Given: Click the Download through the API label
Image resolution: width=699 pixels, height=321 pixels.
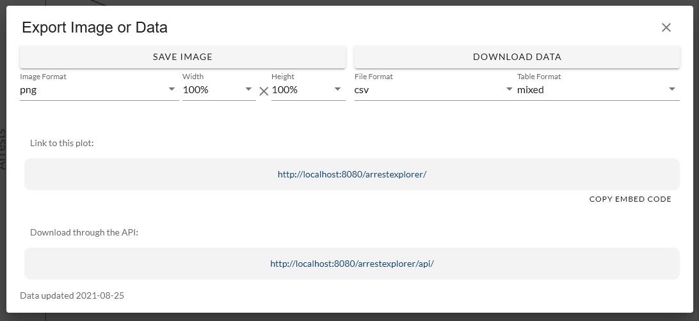Looking at the screenshot, I should pyautogui.click(x=84, y=232).
